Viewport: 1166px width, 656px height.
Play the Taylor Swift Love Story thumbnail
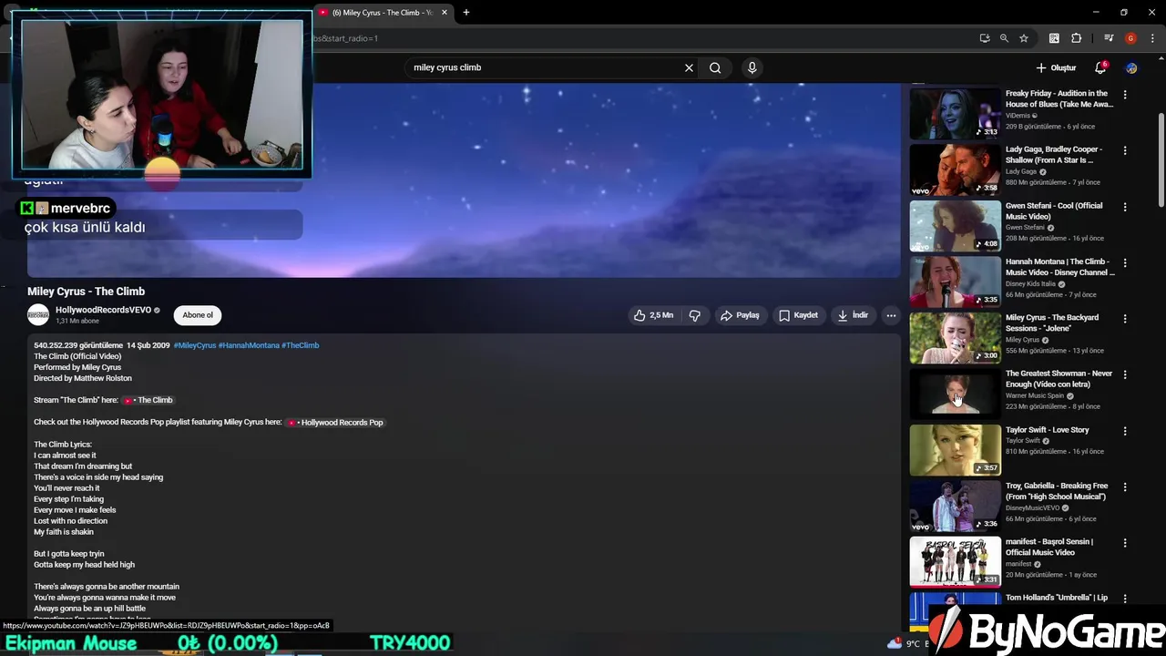coord(955,449)
